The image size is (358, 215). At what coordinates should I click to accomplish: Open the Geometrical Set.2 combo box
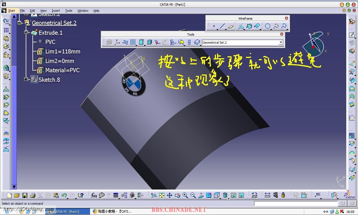(x=281, y=43)
